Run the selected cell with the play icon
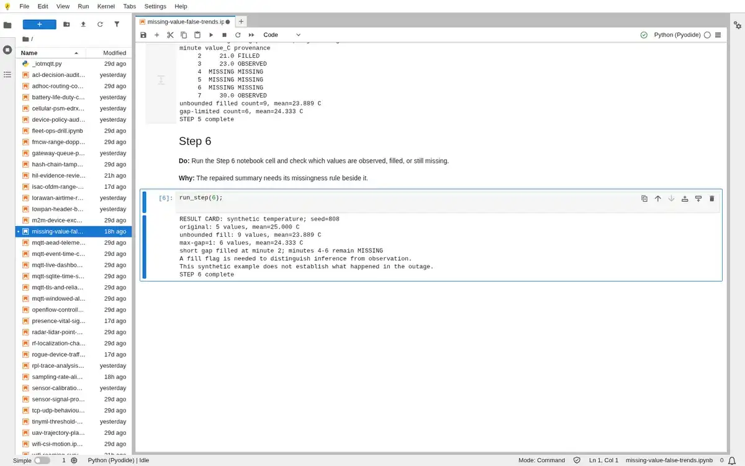745x466 pixels. (x=211, y=35)
